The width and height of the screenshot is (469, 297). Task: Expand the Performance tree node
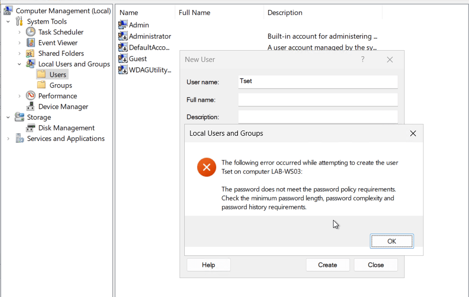coord(19,96)
